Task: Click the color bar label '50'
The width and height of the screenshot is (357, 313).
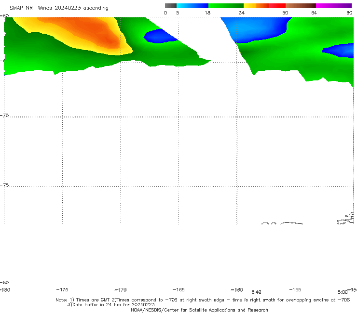Action: point(285,13)
